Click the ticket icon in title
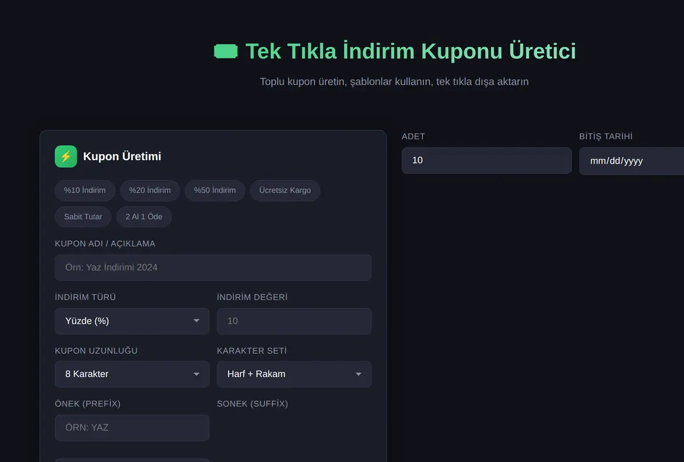The height and width of the screenshot is (462, 684). pyautogui.click(x=226, y=51)
